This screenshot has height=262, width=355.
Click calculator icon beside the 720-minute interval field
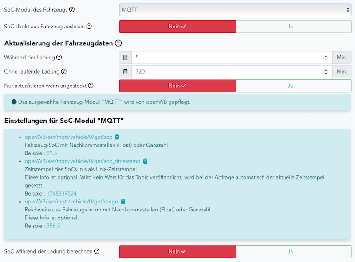[x=125, y=71]
